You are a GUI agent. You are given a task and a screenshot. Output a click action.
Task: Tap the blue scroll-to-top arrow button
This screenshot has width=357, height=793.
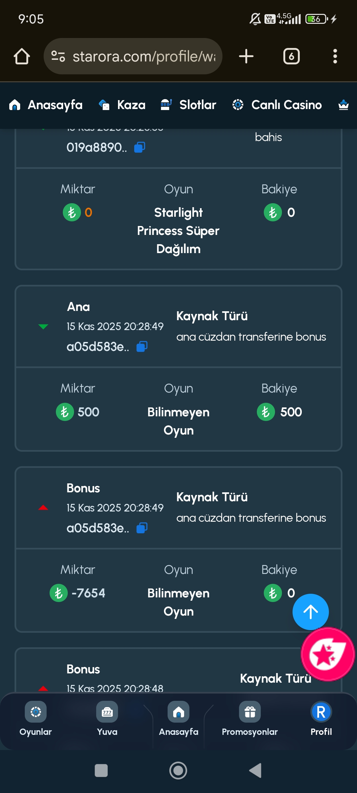click(310, 612)
